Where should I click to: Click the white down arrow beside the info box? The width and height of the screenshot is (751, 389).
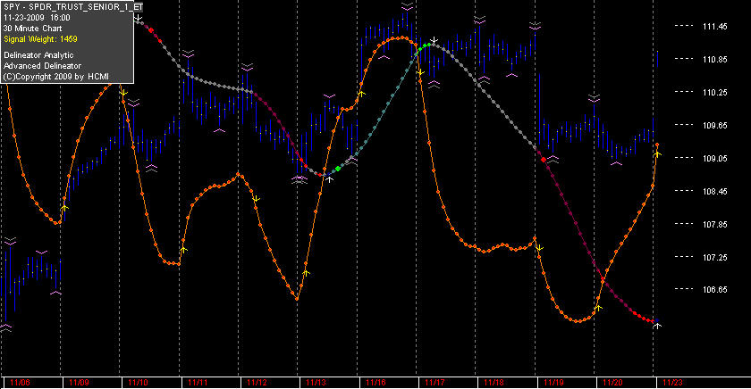pyautogui.click(x=138, y=19)
